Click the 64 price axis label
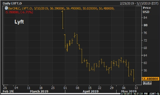The width and height of the screenshot is (160, 95). [145, 55]
